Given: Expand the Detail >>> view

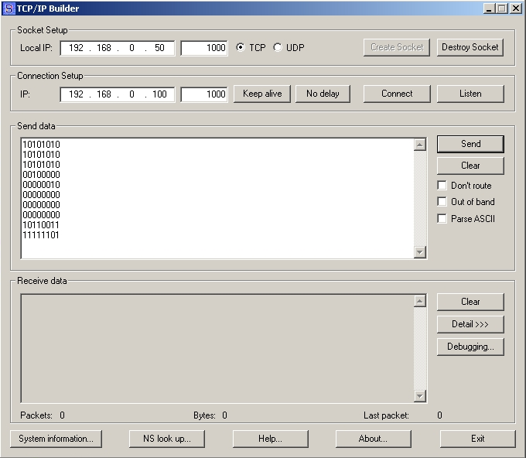Looking at the screenshot, I should pyautogui.click(x=470, y=324).
